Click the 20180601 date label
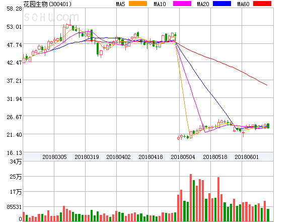The image size is (302, 222). [x=247, y=157]
